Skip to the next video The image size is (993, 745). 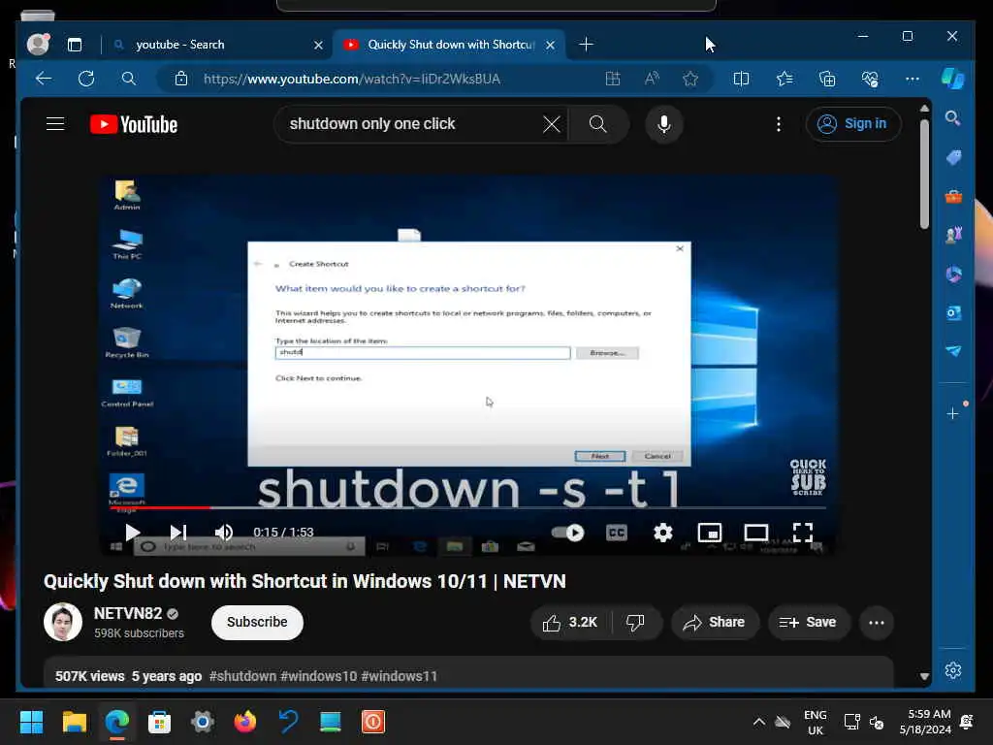point(178,533)
